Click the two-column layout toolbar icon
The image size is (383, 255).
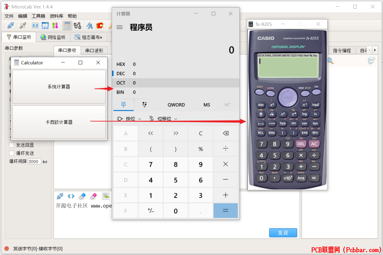(x=35, y=25)
